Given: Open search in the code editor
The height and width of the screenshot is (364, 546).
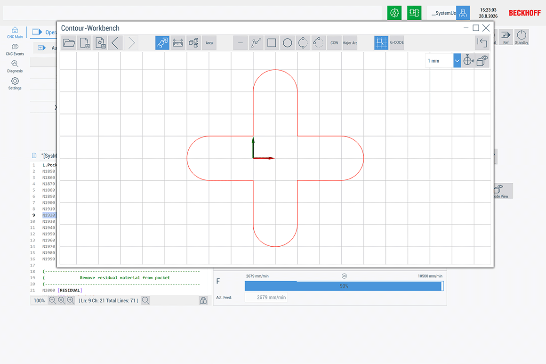Looking at the screenshot, I should (145, 300).
